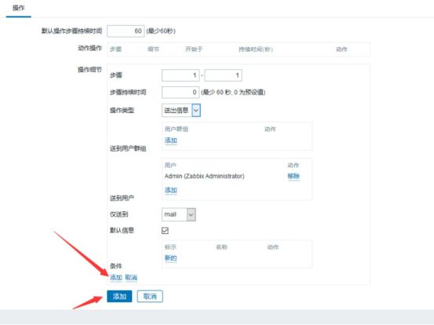Click 新的 link in 条件 table

tap(171, 258)
